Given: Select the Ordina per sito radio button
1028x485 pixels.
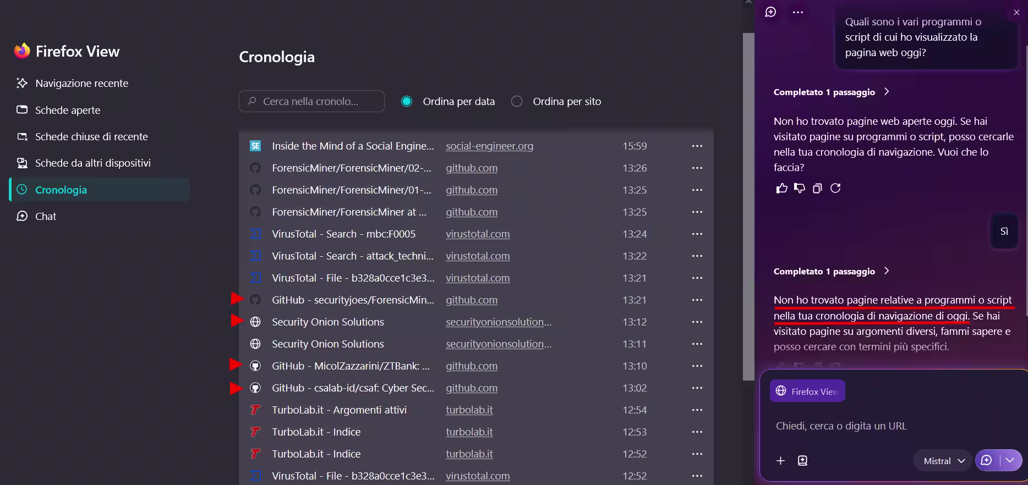Looking at the screenshot, I should tap(517, 101).
